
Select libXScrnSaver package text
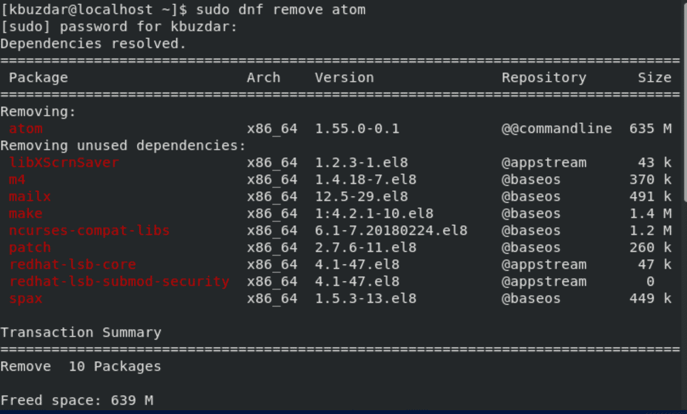[64, 163]
